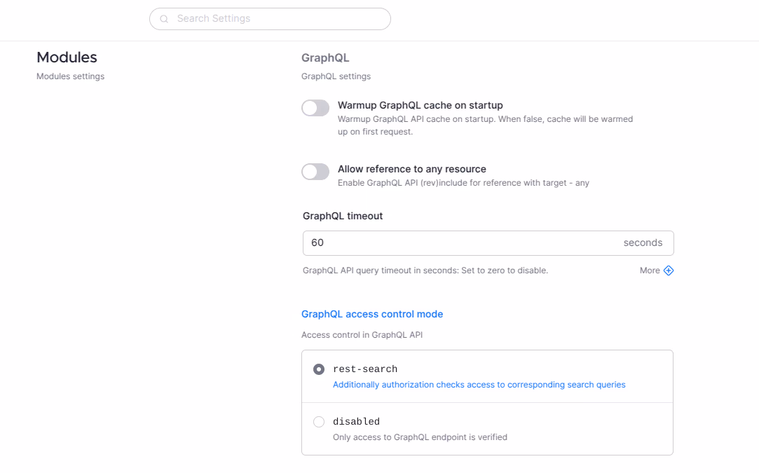Click 'Only access to GraphQL endpoint is verified' text

click(420, 437)
